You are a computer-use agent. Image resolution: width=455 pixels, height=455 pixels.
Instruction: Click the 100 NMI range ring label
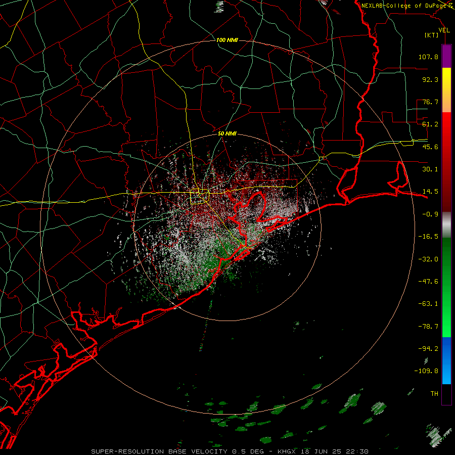(227, 40)
